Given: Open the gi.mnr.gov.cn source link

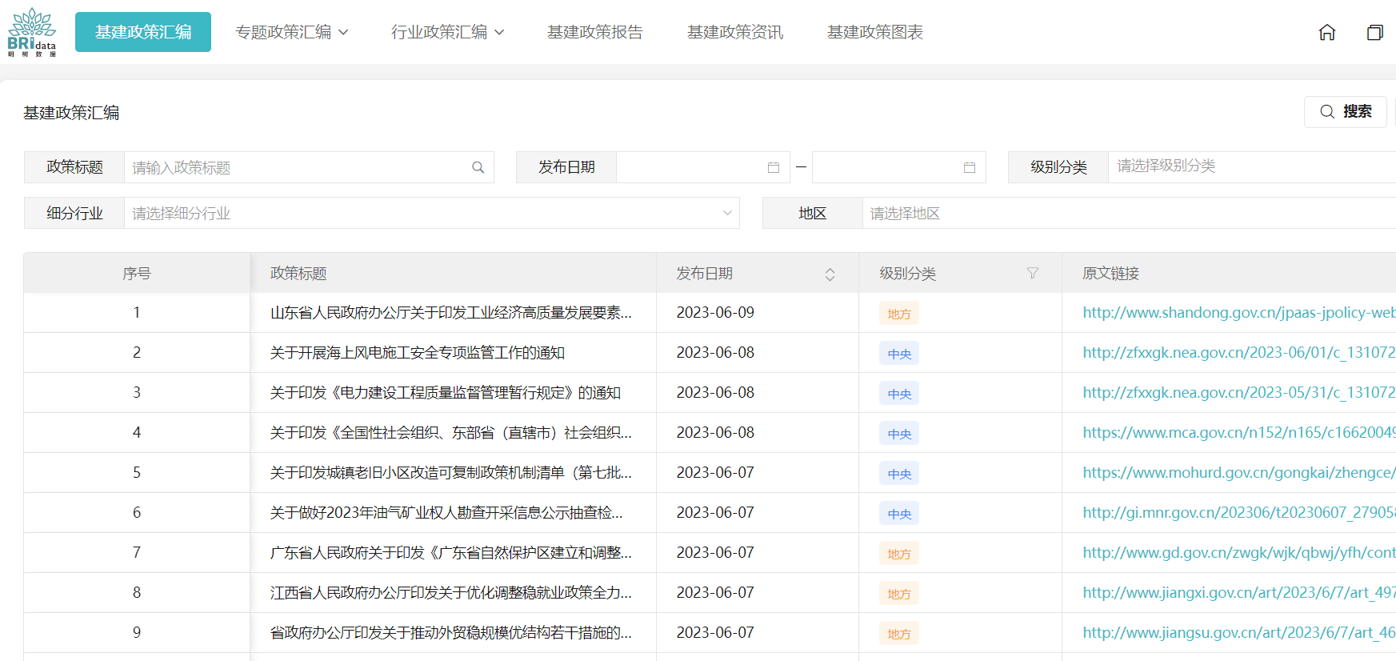Looking at the screenshot, I should click(x=1239, y=512).
